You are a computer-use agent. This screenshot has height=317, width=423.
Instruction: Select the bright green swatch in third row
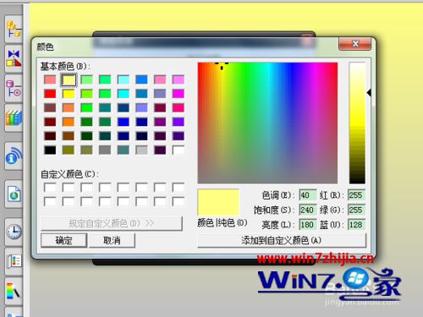coord(86,107)
